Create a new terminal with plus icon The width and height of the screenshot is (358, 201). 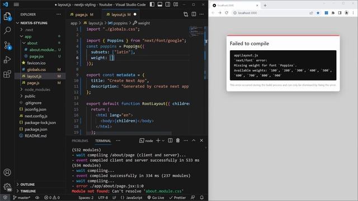click(158, 141)
